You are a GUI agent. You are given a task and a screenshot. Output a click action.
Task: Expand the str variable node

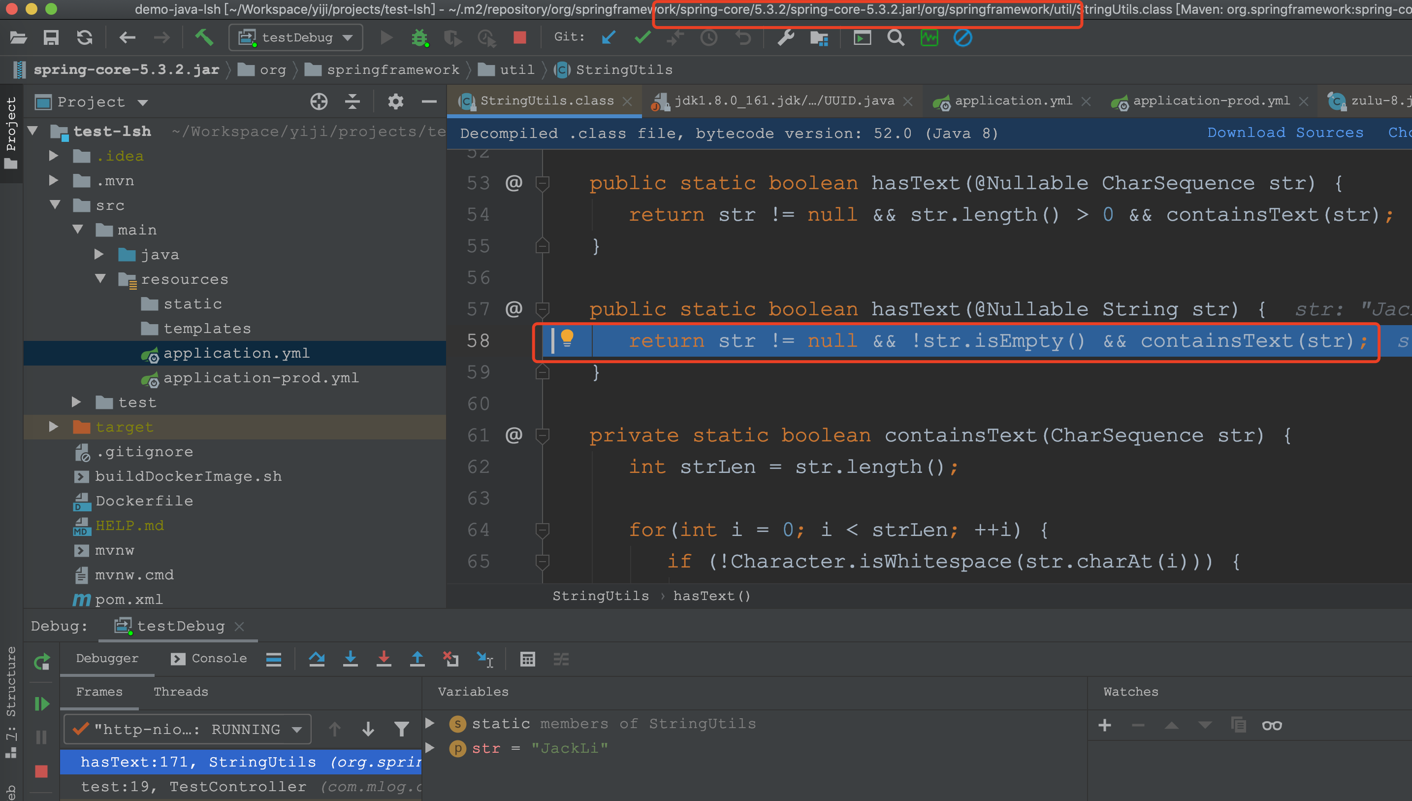click(x=430, y=748)
